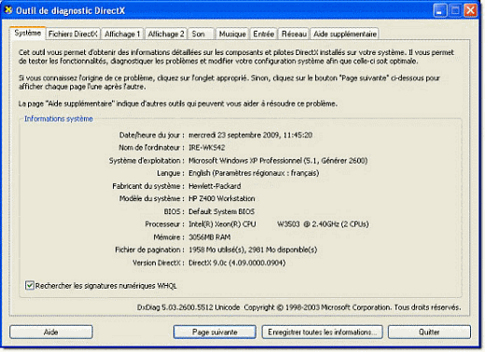Open the Fichiers DirectX tab
This screenshot has height=352, width=485.
pos(73,34)
